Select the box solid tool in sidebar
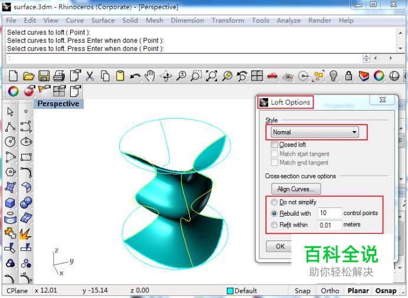Image resolution: width=408 pixels, height=298 pixels. [10, 203]
